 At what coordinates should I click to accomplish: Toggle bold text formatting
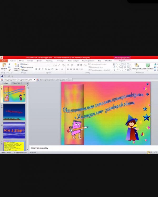36,69
